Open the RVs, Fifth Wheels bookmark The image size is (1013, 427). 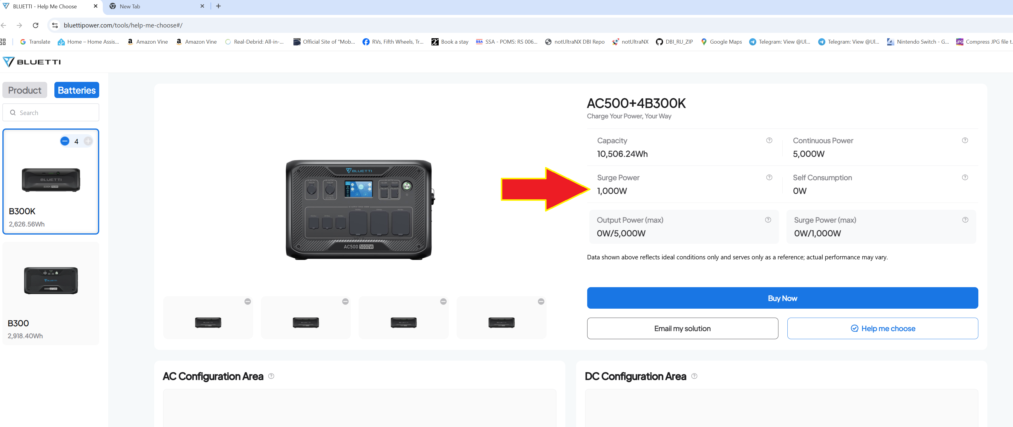point(393,42)
